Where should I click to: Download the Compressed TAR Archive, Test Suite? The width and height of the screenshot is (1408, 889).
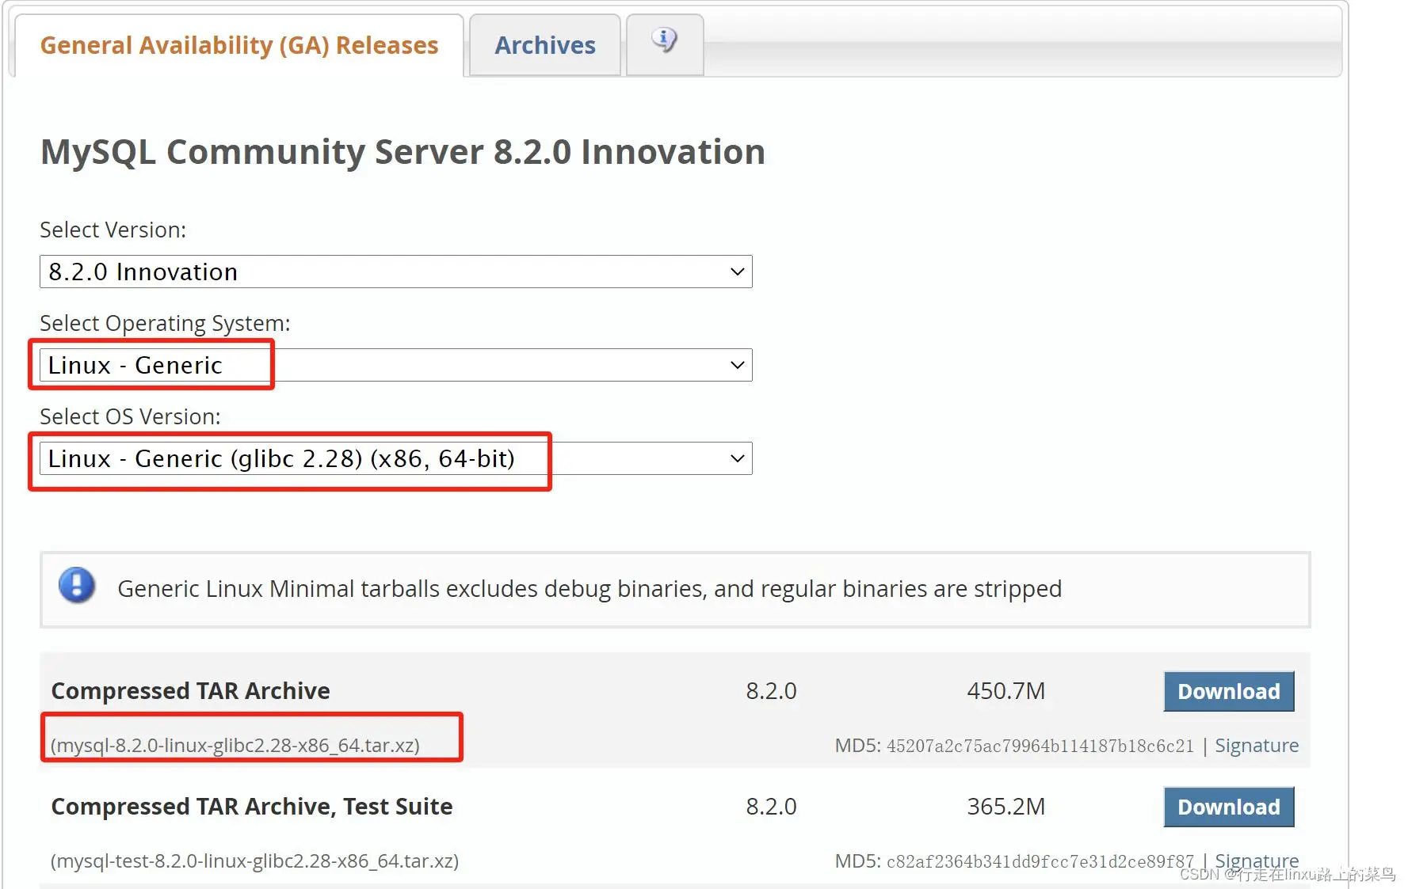click(x=1228, y=807)
